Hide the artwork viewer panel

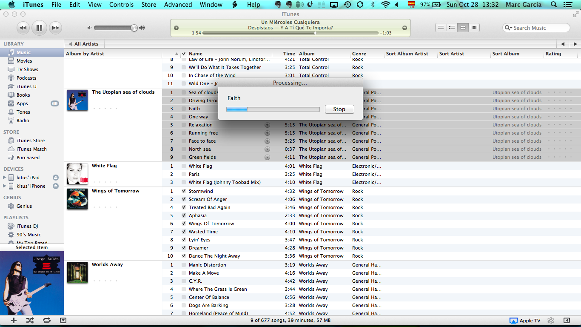click(x=63, y=321)
